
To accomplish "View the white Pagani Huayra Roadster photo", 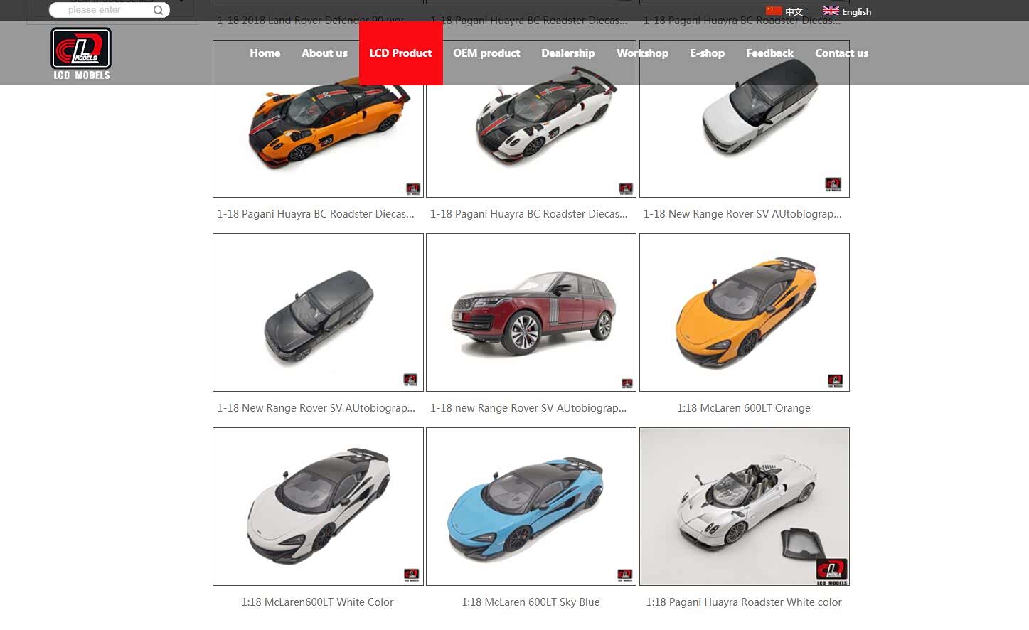I will point(744,506).
